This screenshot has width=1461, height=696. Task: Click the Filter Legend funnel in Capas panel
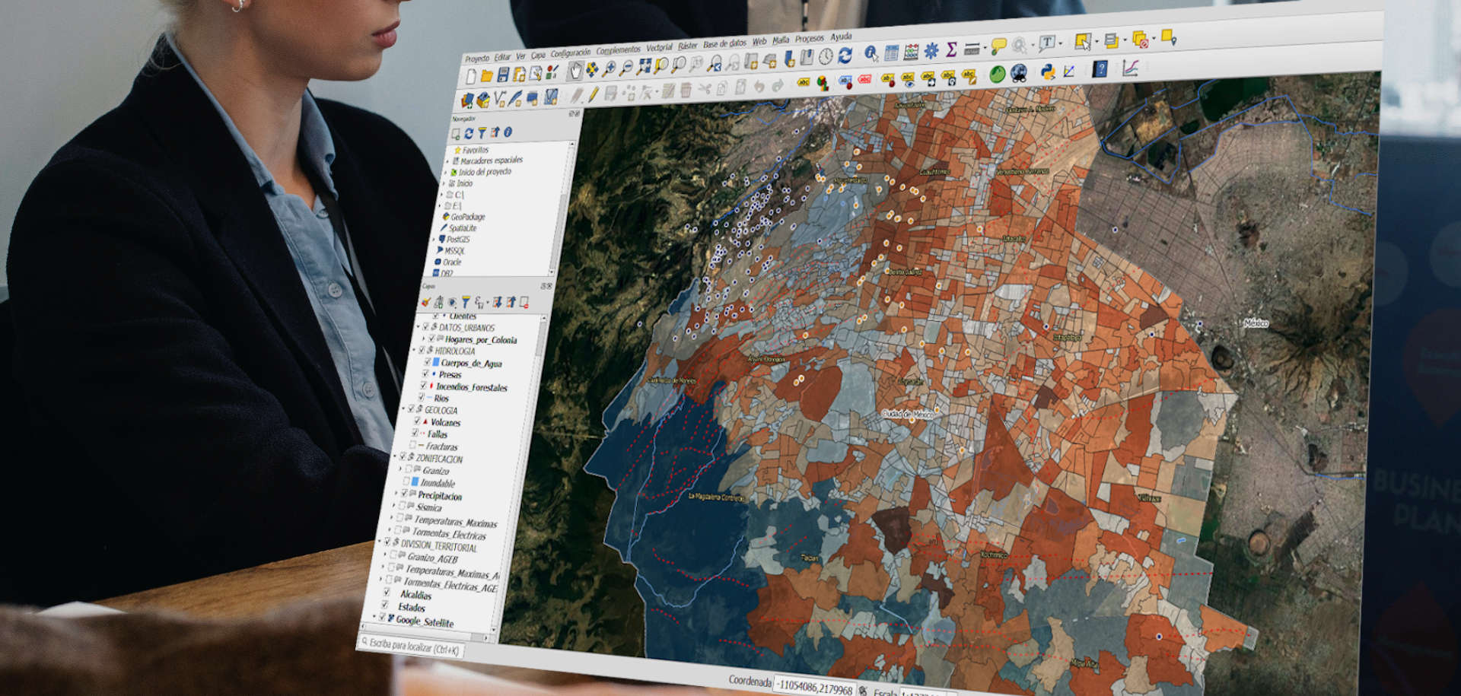466,302
